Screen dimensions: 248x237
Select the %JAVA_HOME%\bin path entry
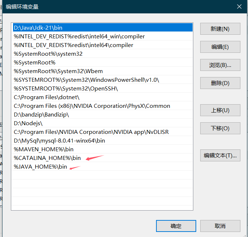pyautogui.click(x=41, y=166)
